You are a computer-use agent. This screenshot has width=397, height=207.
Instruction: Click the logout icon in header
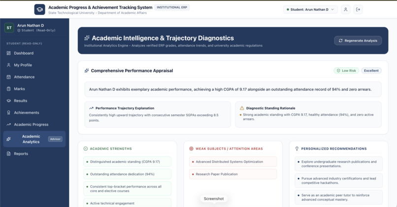coord(358,10)
